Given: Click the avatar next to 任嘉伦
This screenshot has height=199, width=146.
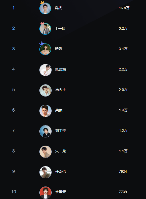Looking at the screenshot, I should click(x=46, y=172).
